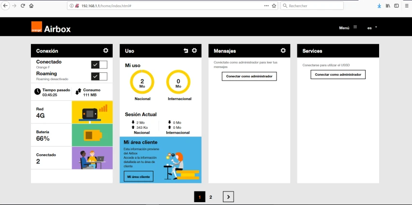Click the Nacional usage ring showing 2 Mo
The image size is (412, 205).
click(x=142, y=82)
